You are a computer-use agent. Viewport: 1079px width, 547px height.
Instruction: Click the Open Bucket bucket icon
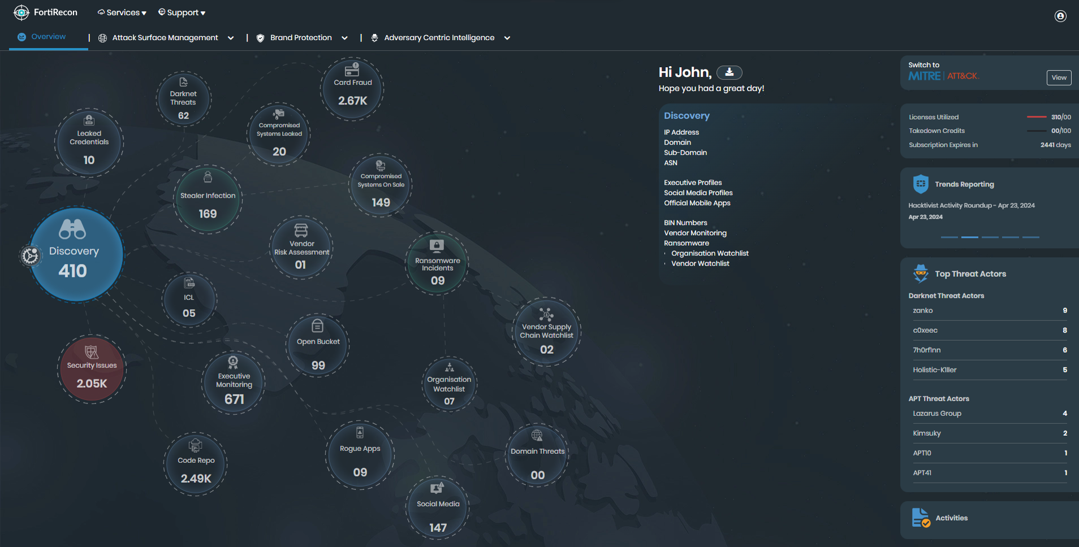click(x=317, y=327)
